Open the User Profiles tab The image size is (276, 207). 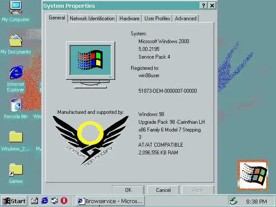point(157,19)
